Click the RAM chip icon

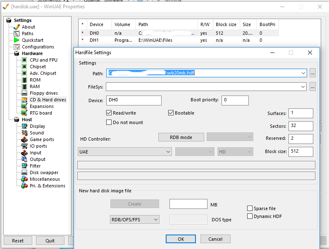24,86
